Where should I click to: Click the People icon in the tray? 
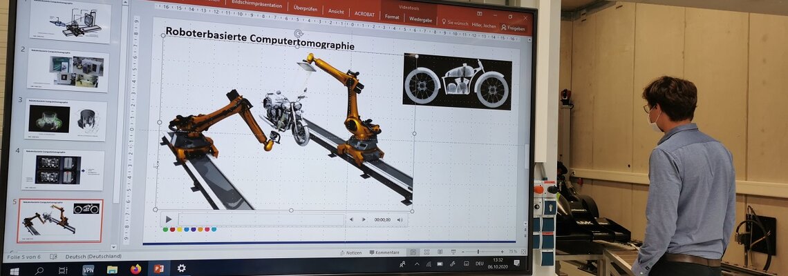coord(402,264)
